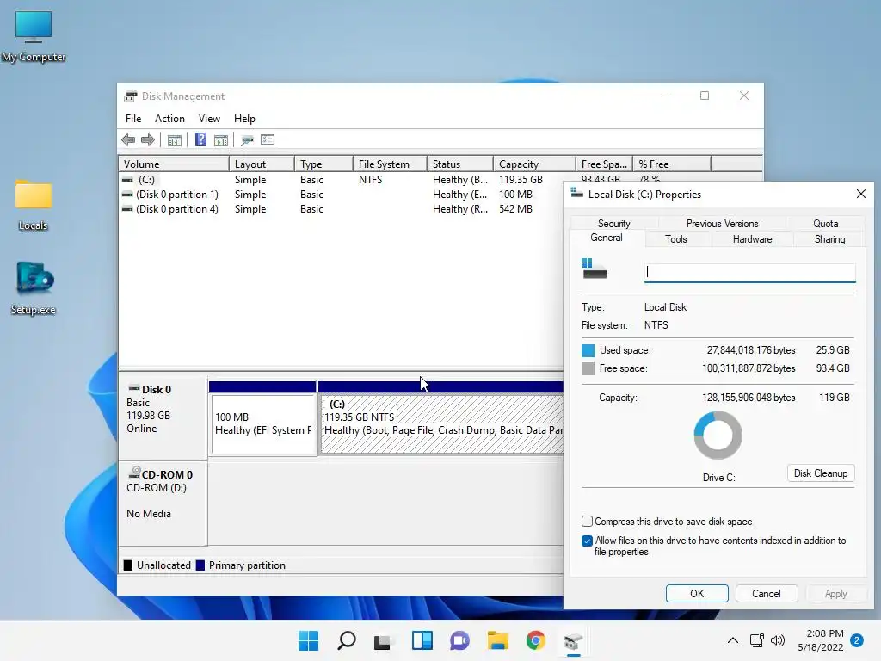881x661 pixels.
Task: Sort by the Volume column header
Action: point(174,164)
